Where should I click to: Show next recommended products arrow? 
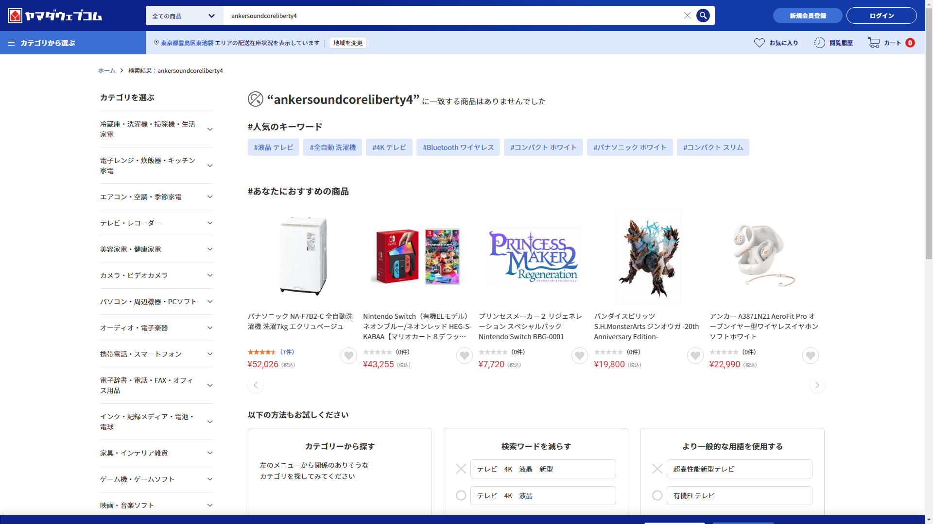817,385
